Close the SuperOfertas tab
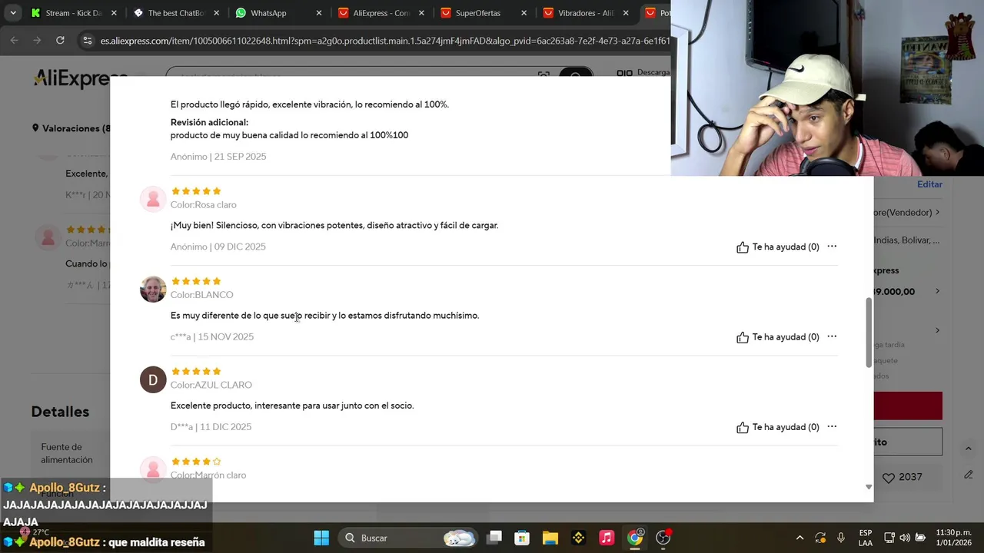This screenshot has width=984, height=553. (x=524, y=13)
